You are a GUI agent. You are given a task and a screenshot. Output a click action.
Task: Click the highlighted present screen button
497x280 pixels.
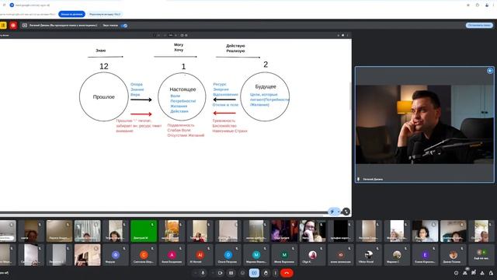coord(254,273)
